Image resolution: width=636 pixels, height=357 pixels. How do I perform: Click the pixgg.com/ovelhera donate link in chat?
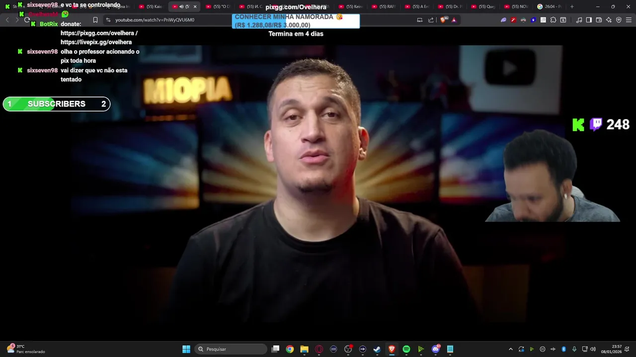point(99,33)
